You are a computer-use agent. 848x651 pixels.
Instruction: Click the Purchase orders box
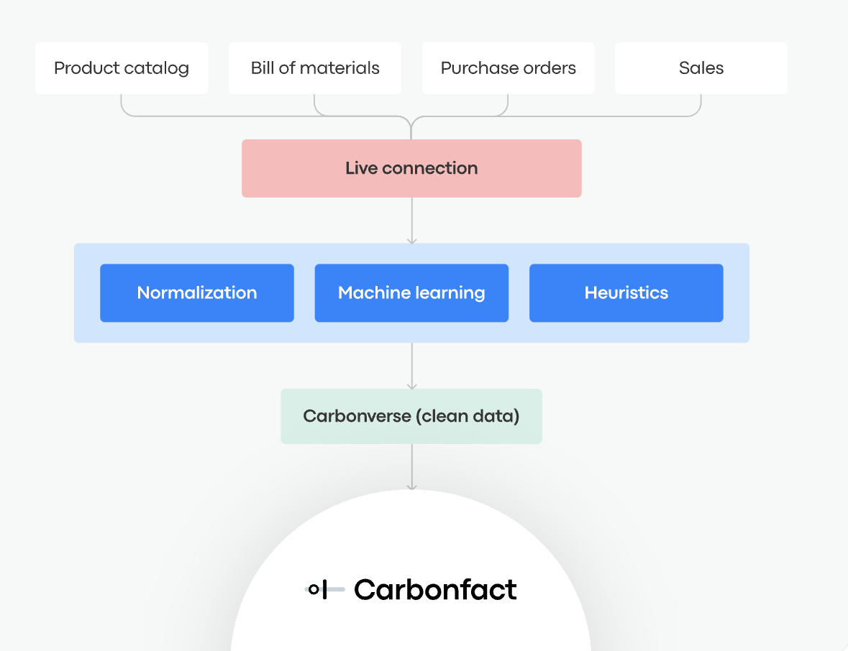coord(508,68)
